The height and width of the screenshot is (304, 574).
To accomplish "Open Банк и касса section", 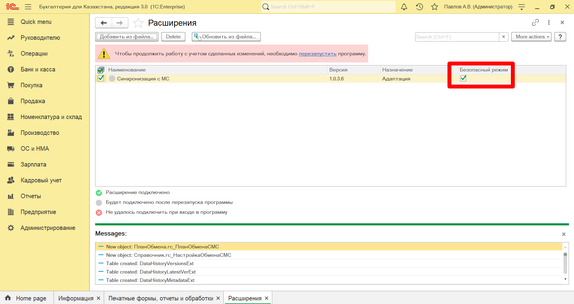I will click(38, 69).
